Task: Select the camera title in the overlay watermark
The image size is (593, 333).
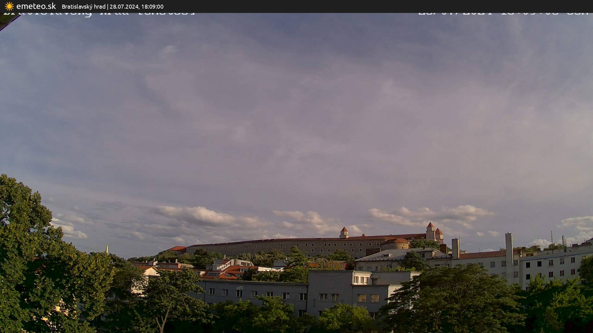Action: [x=99, y=12]
